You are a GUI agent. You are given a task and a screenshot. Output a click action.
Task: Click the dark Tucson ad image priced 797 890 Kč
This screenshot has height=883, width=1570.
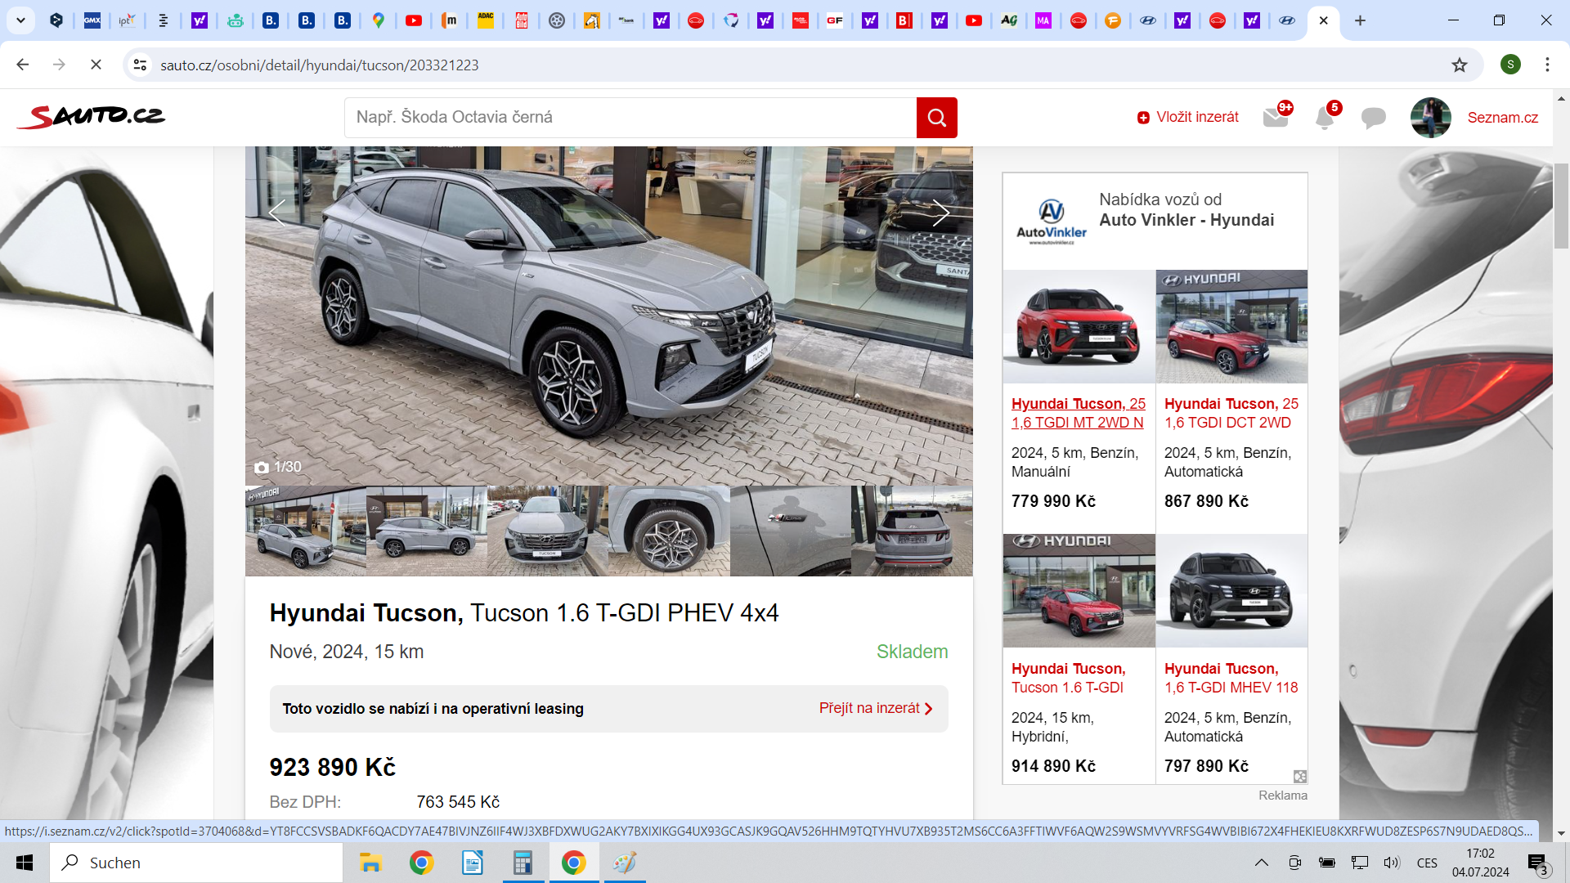click(1231, 591)
